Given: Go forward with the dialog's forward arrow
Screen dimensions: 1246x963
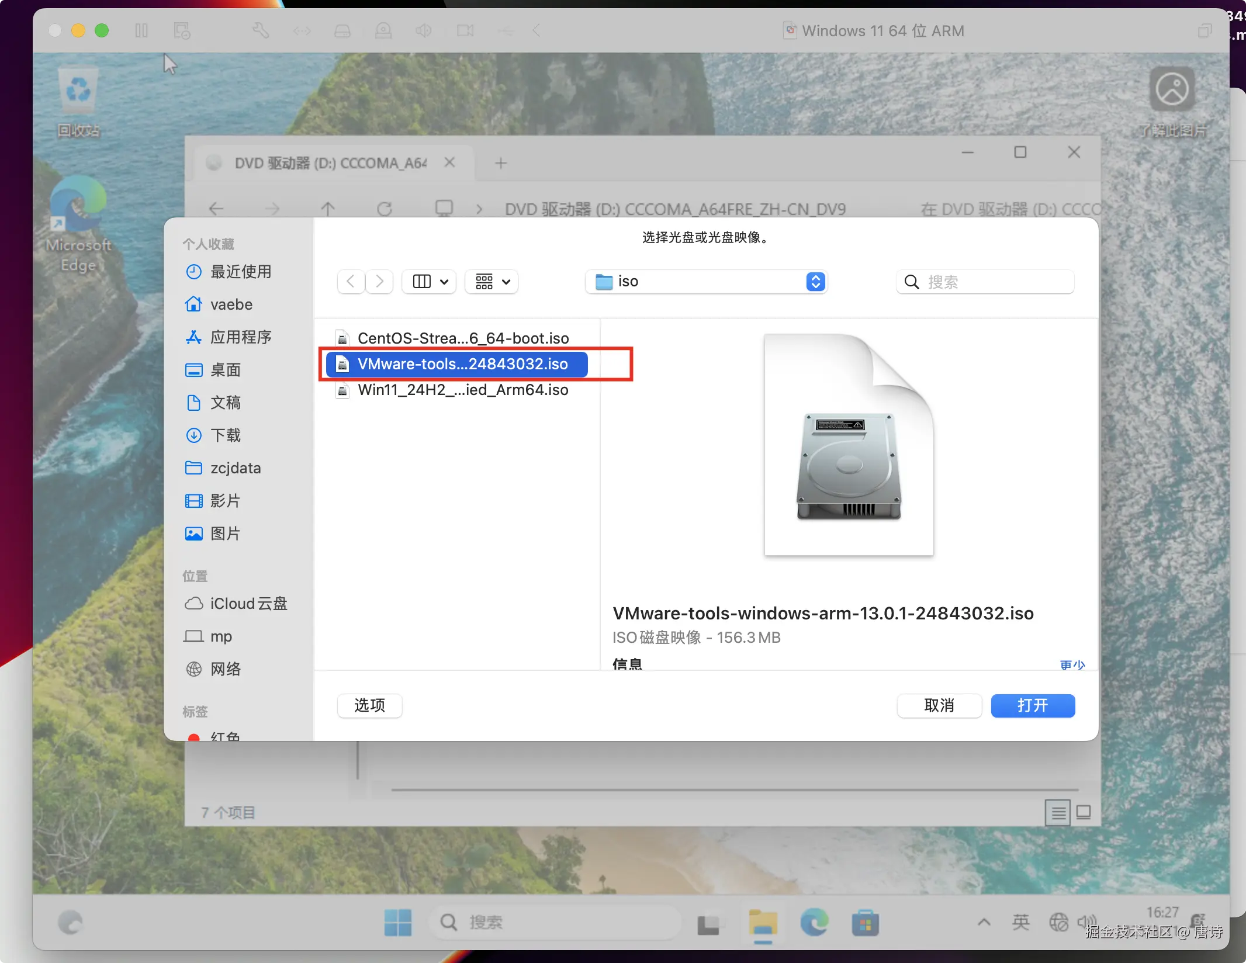Looking at the screenshot, I should (x=379, y=282).
